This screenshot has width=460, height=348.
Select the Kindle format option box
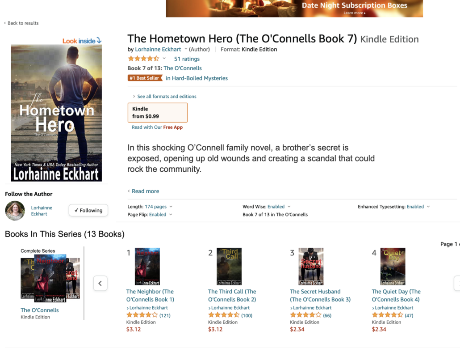(x=158, y=113)
